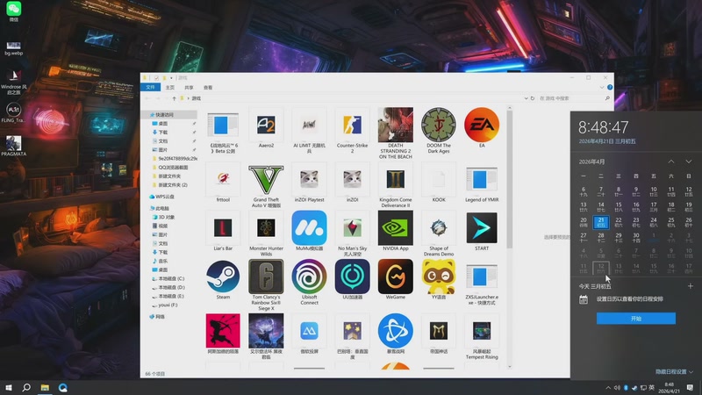Open 本地磁盘 (D:) in sidebar

tap(170, 288)
